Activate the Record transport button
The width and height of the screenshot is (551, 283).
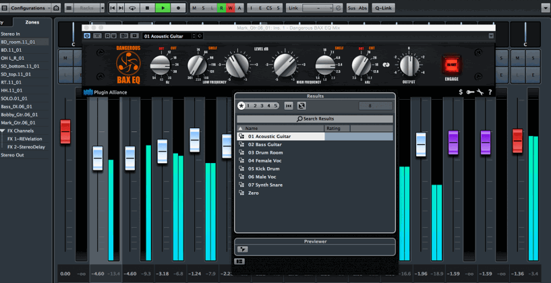tap(178, 7)
